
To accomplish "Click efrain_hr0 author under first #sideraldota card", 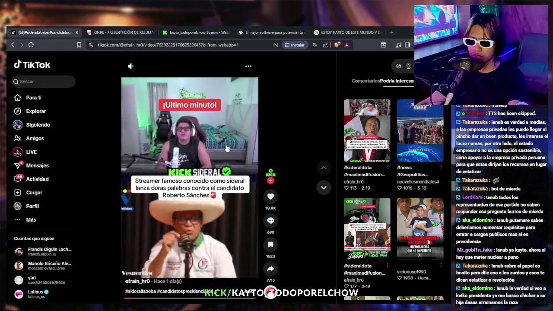I will pos(354,182).
